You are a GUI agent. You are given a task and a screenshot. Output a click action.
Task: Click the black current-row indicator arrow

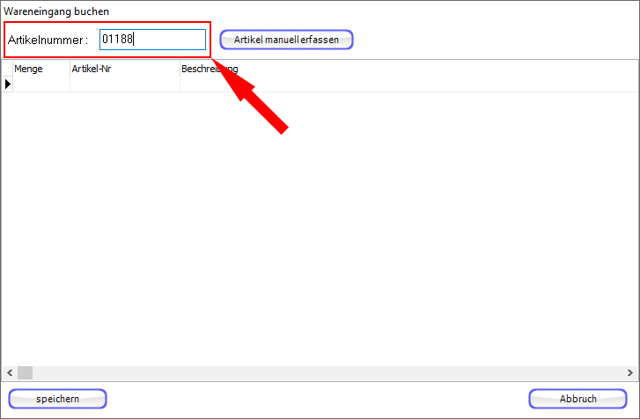[x=8, y=85]
